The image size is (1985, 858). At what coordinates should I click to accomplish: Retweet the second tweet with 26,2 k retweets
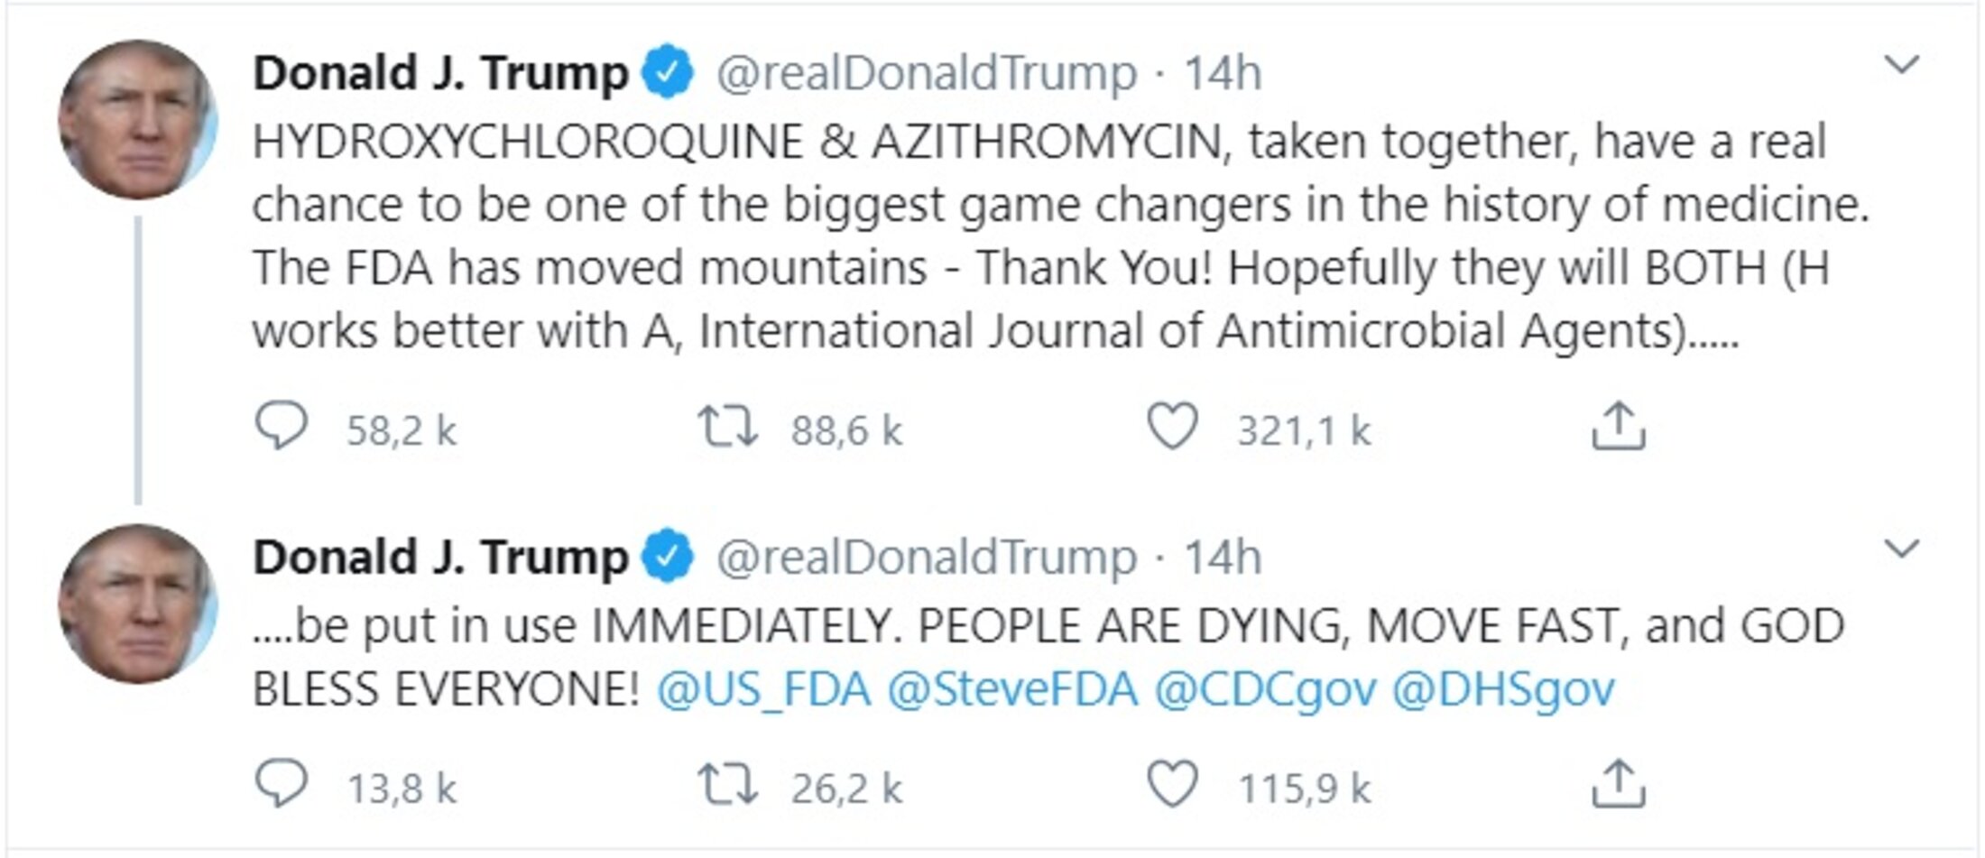pyautogui.click(x=728, y=786)
